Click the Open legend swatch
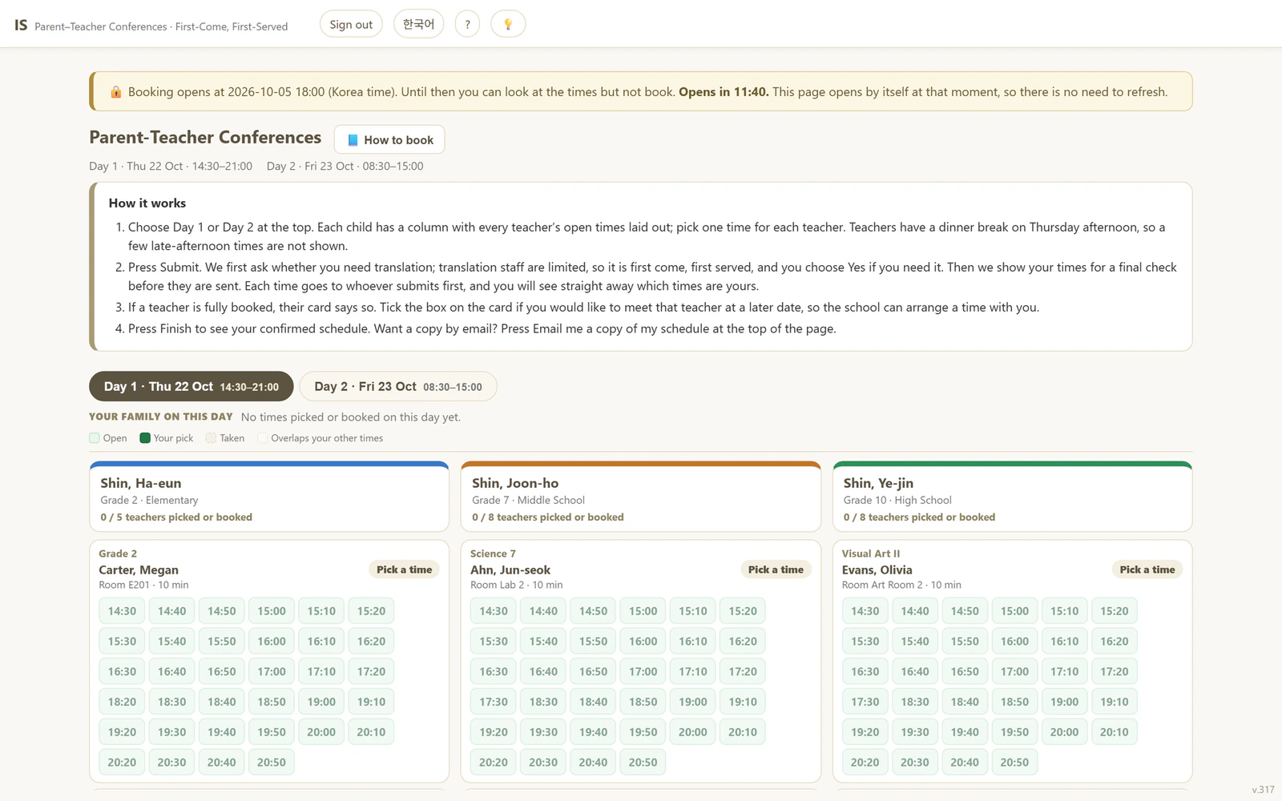 95,438
